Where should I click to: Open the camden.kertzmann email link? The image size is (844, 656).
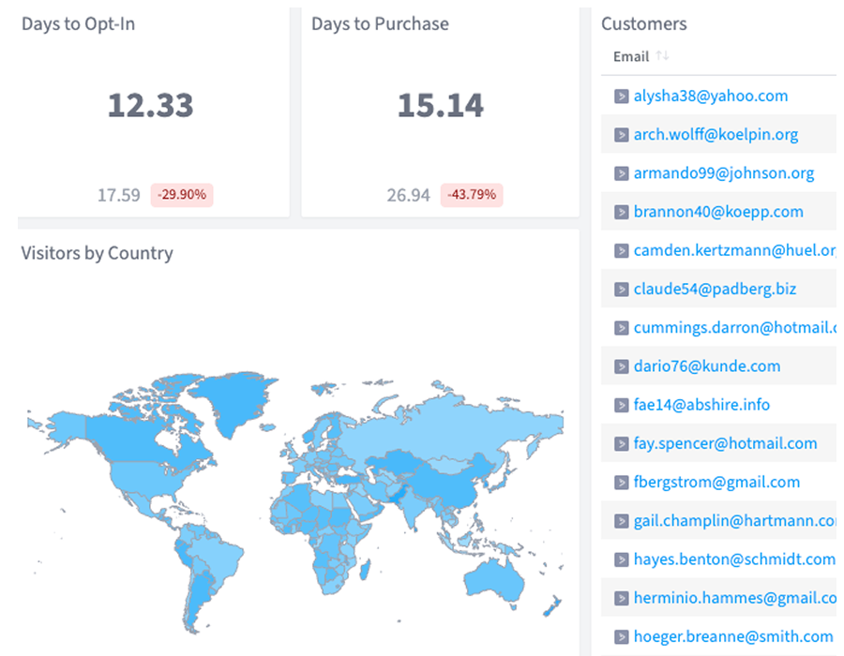[733, 250]
